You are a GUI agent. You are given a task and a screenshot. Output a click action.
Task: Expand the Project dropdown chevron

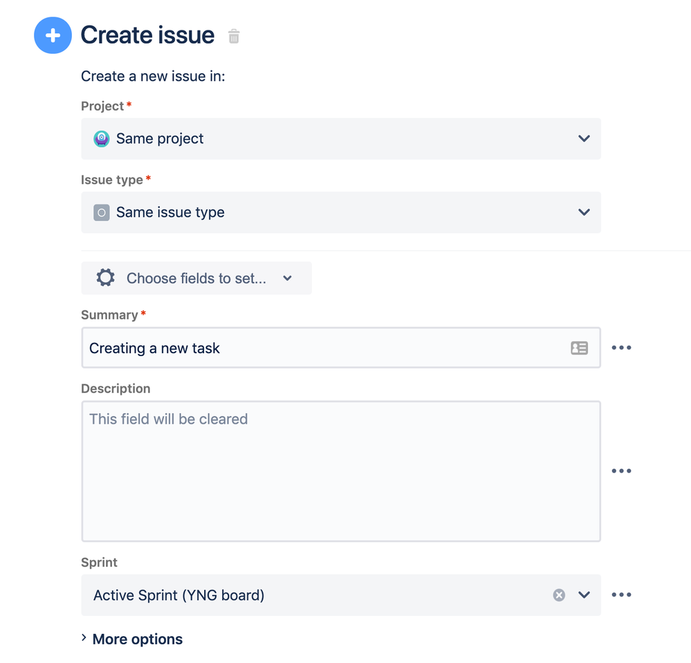[584, 138]
